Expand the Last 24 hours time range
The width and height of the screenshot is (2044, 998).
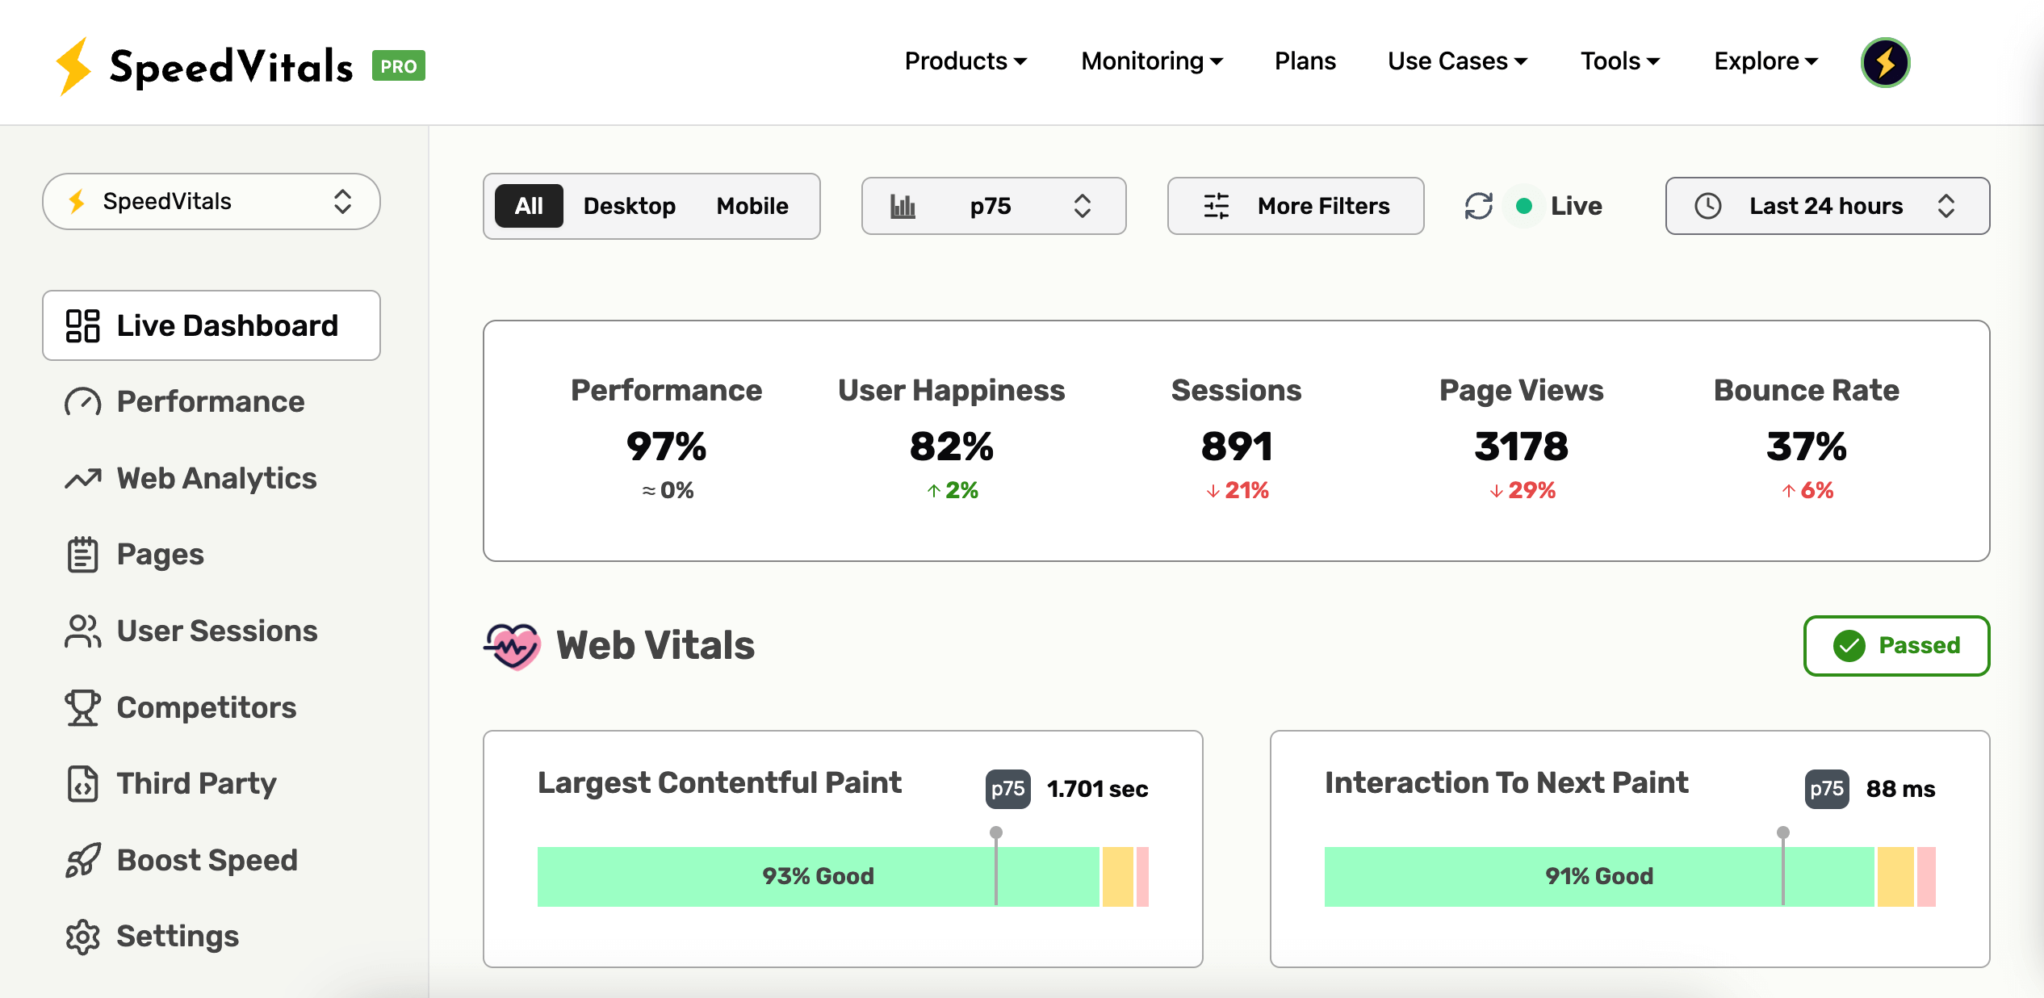click(1827, 206)
